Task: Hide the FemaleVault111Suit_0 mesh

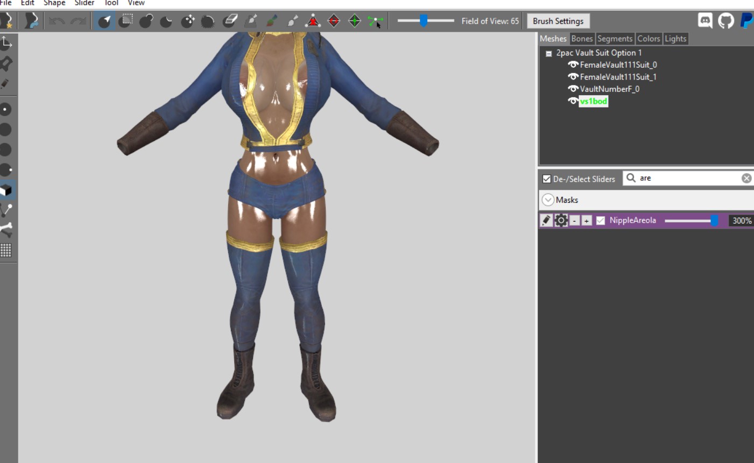Action: click(573, 65)
